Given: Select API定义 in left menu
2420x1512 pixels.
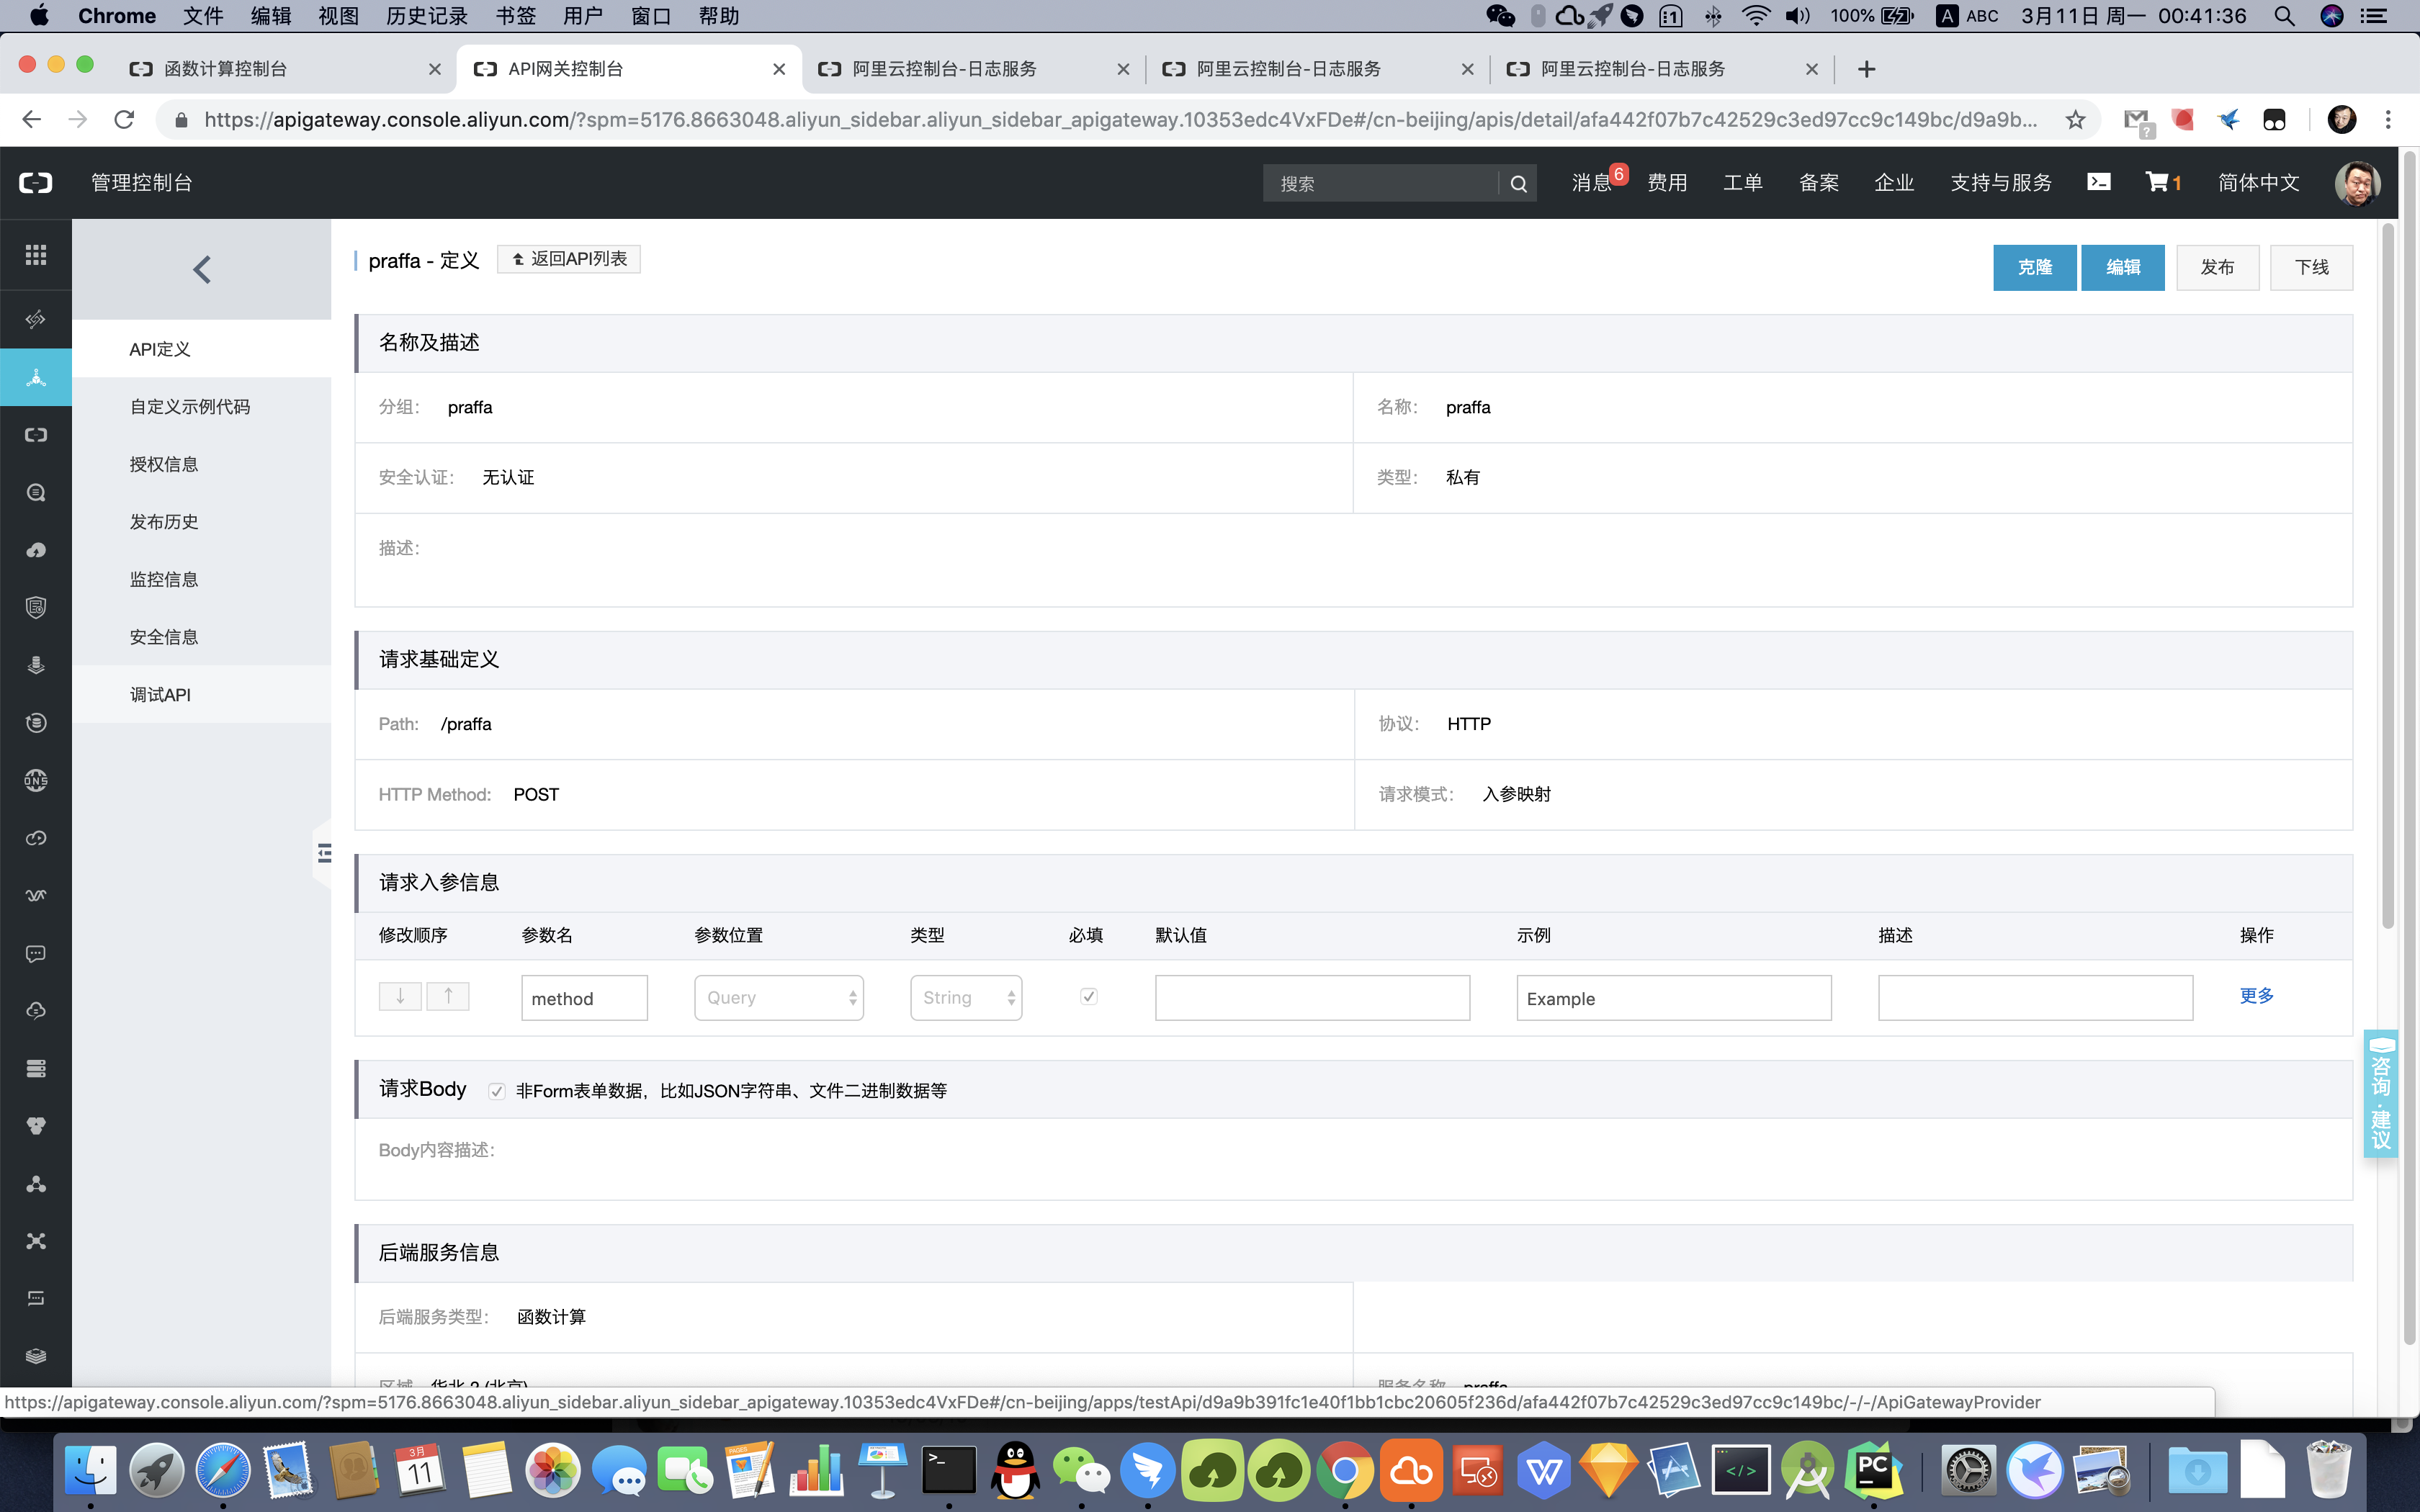Looking at the screenshot, I should tap(202, 349).
